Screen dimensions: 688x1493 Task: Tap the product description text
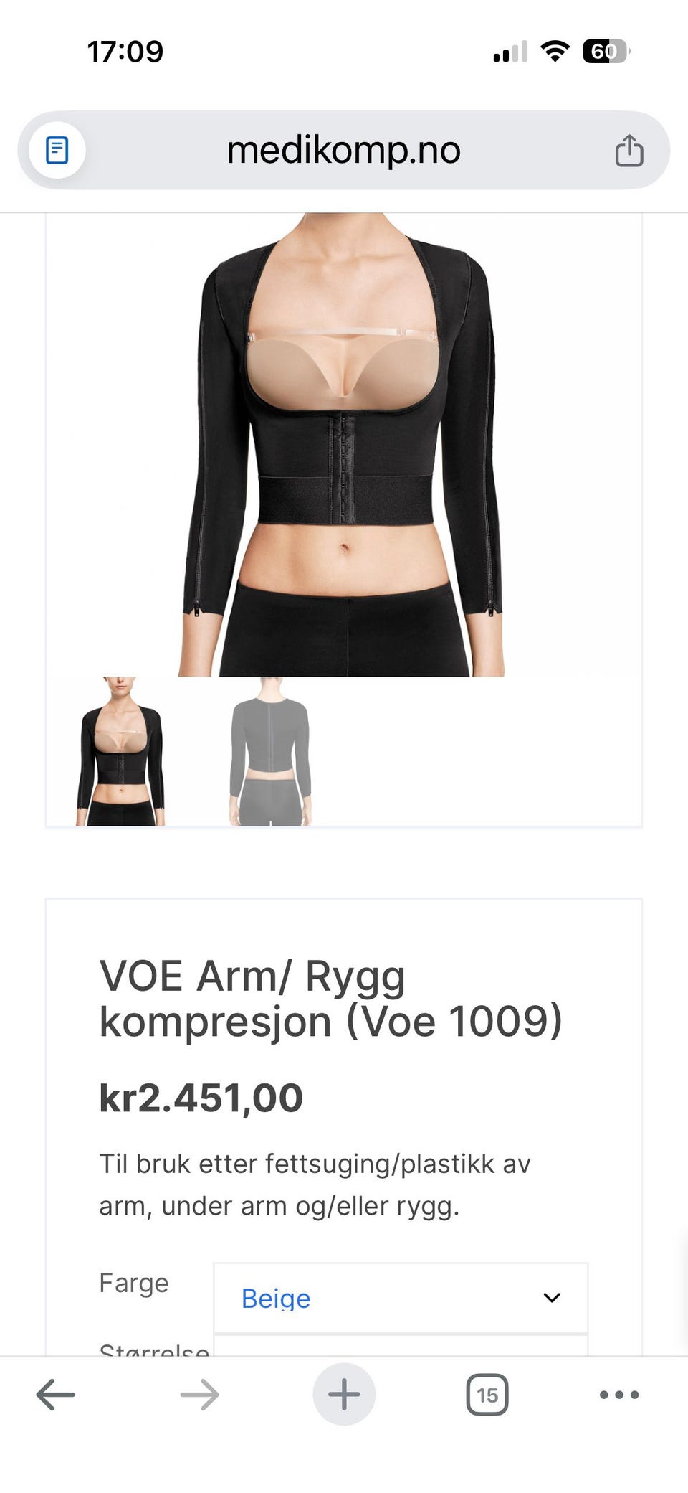[x=315, y=1184]
